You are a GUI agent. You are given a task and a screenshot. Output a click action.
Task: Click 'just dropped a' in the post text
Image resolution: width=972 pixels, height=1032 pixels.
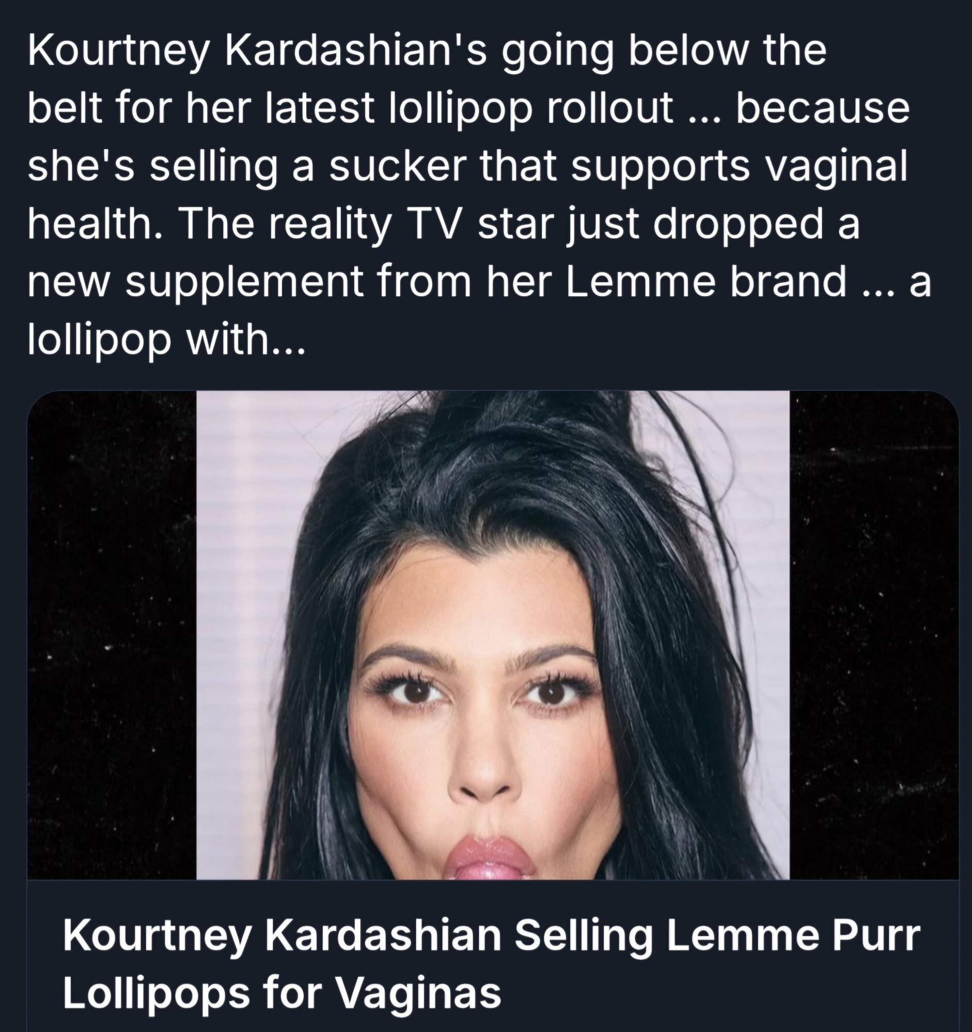tap(710, 228)
